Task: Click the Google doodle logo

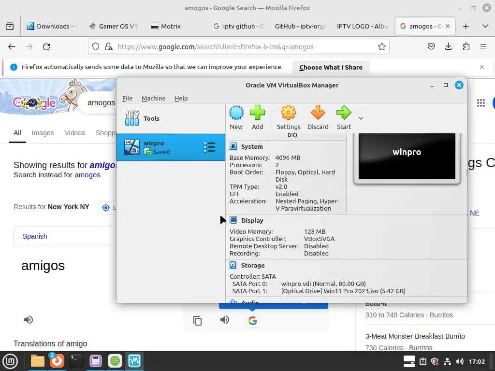Action: coord(34,102)
